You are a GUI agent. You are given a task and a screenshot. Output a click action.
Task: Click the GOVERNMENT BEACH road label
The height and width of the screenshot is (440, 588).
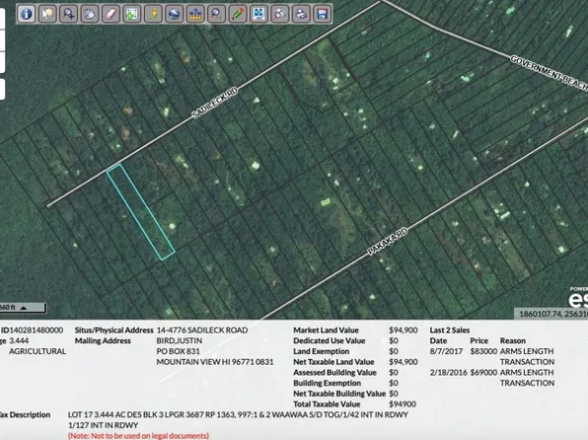coord(549,72)
